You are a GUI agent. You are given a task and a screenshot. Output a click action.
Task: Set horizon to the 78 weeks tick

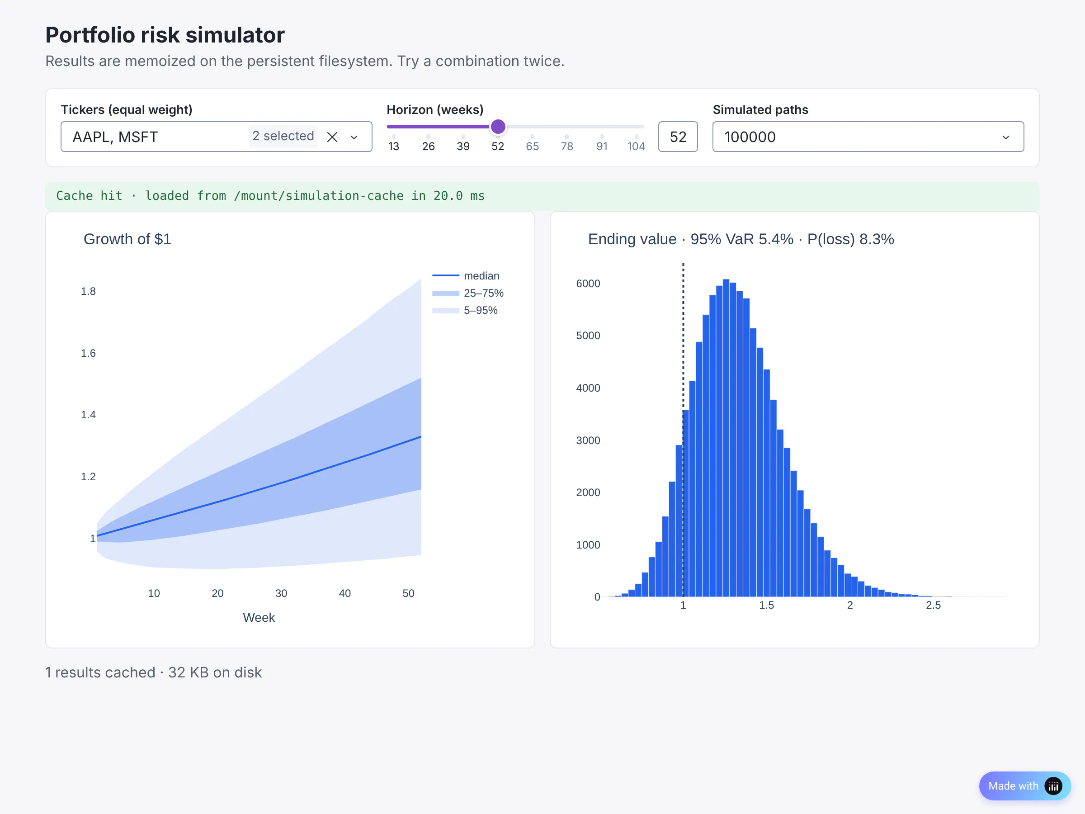(567, 146)
